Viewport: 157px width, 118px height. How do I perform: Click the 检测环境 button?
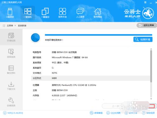tap(143, 40)
